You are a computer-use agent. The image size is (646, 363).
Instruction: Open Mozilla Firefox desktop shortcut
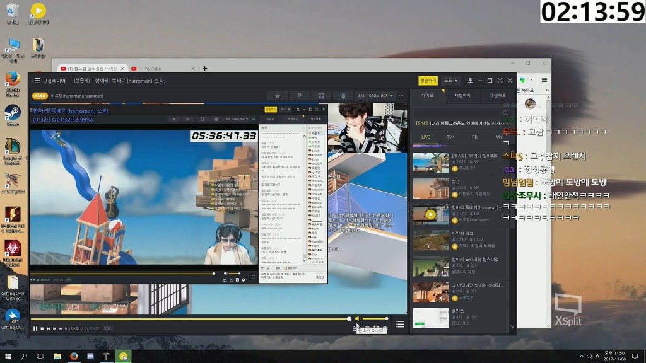click(x=13, y=84)
